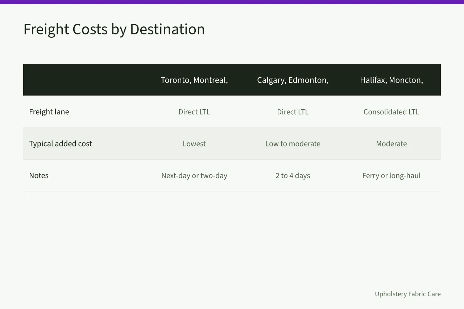This screenshot has height=309, width=464.
Task: Select the 'Typical added cost' row label
Action: [x=61, y=144]
